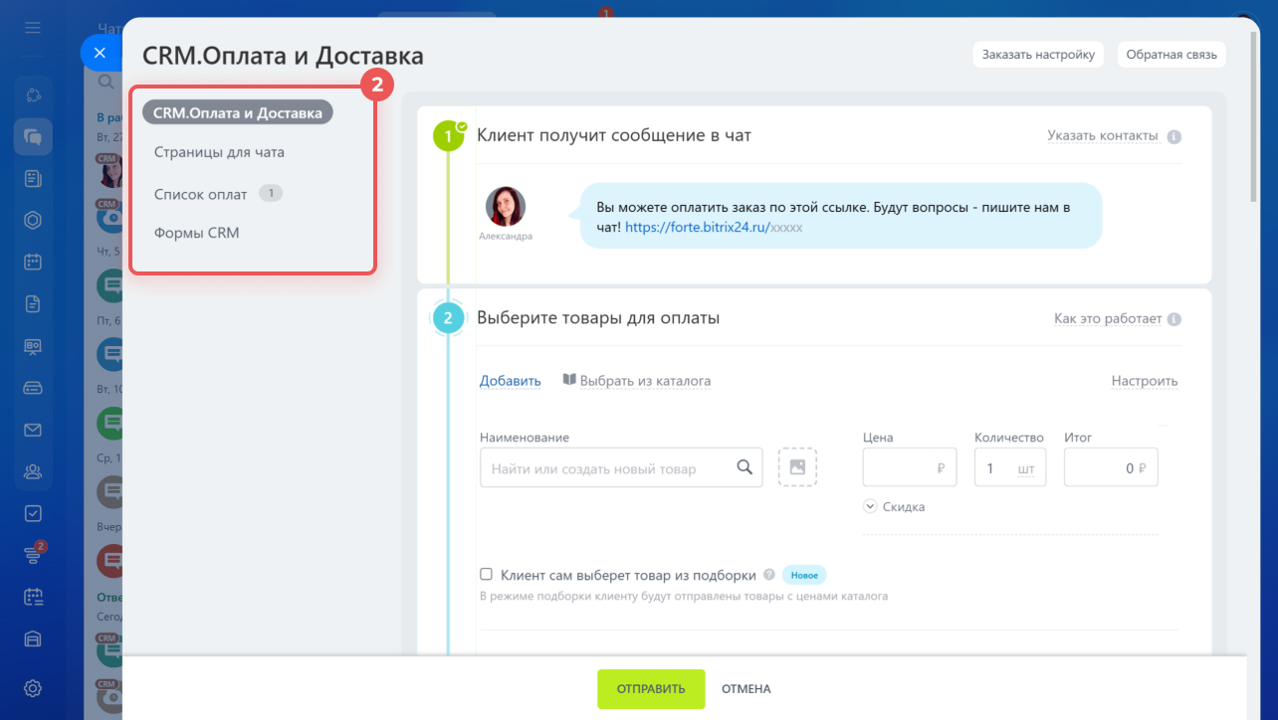Close the slider with blue X button
This screenshot has width=1278, height=720.
[100, 53]
